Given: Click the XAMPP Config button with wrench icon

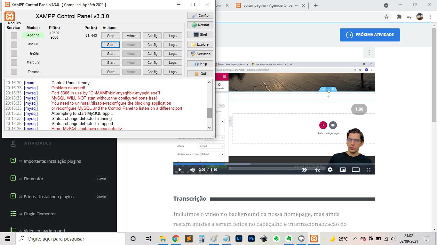Looking at the screenshot, I should [x=200, y=15].
